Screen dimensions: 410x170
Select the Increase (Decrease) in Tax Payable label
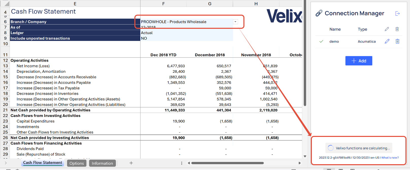(x=48, y=88)
